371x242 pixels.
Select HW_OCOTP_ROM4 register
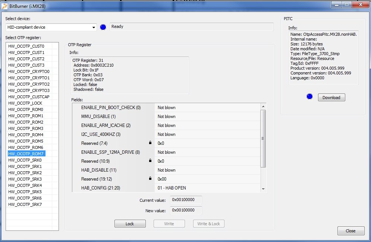click(26, 135)
